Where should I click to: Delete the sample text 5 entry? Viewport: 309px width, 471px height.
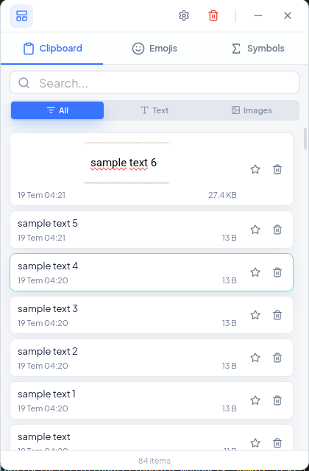point(277,230)
